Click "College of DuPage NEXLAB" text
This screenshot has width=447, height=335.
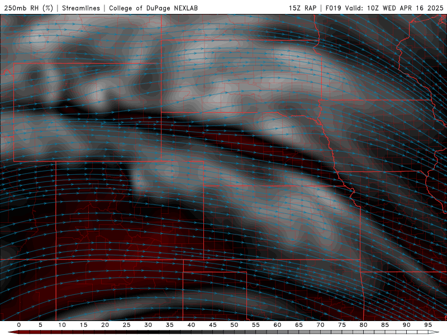point(153,8)
